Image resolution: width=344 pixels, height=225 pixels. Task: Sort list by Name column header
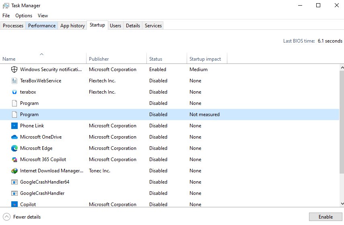[9, 59]
